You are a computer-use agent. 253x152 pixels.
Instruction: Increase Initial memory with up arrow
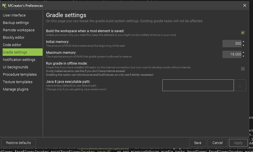(243, 42)
